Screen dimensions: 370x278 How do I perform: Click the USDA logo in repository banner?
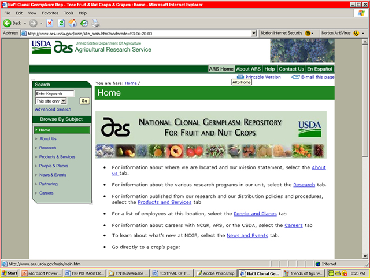click(x=310, y=129)
